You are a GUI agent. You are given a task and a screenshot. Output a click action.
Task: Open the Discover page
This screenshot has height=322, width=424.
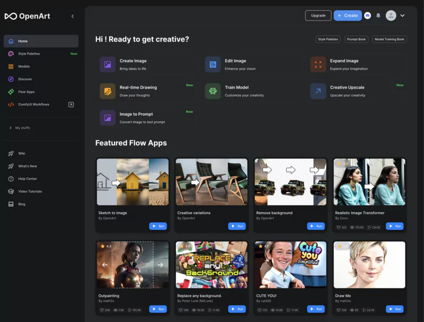coord(41,79)
